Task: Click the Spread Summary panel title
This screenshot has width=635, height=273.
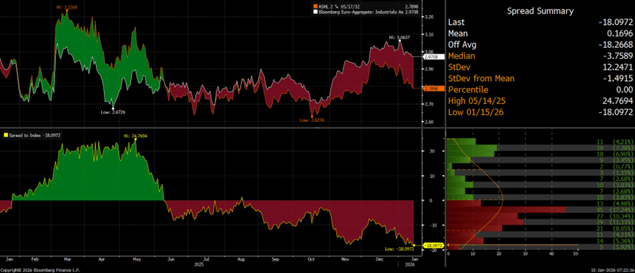Action: coord(540,11)
